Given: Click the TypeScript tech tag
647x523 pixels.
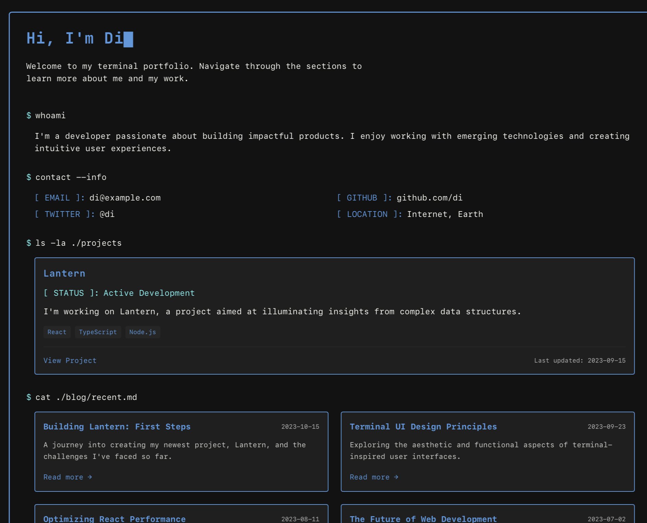Looking at the screenshot, I should click(98, 332).
